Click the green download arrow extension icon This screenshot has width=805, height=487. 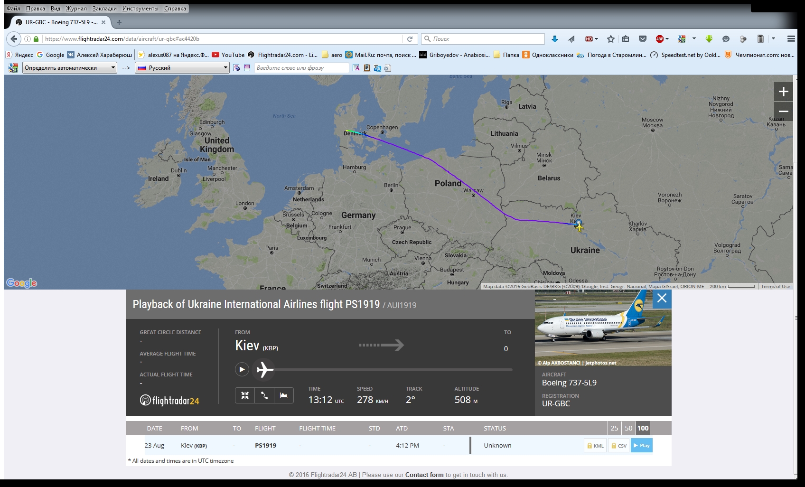(709, 39)
